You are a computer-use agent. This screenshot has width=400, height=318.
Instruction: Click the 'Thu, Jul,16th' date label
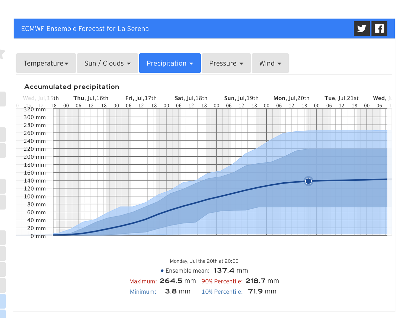tap(91, 98)
